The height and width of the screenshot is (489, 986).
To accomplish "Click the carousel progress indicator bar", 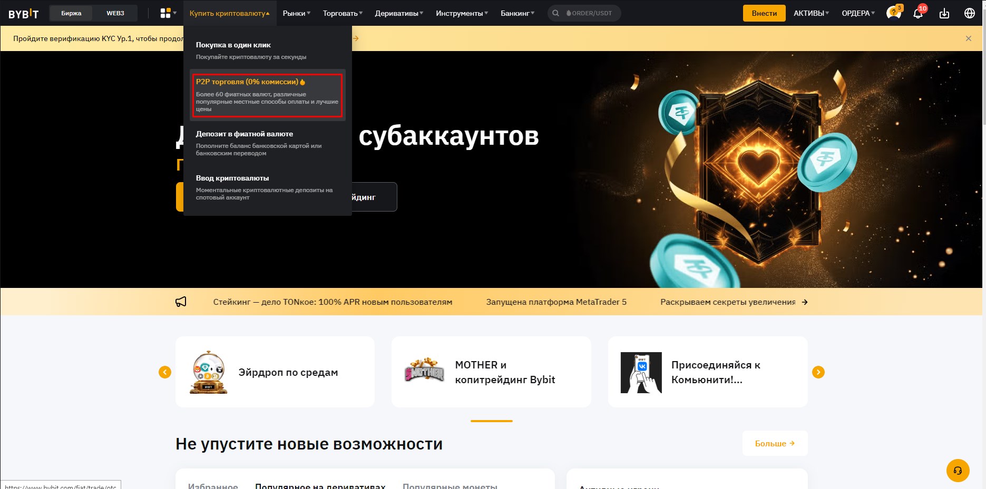I will click(492, 421).
